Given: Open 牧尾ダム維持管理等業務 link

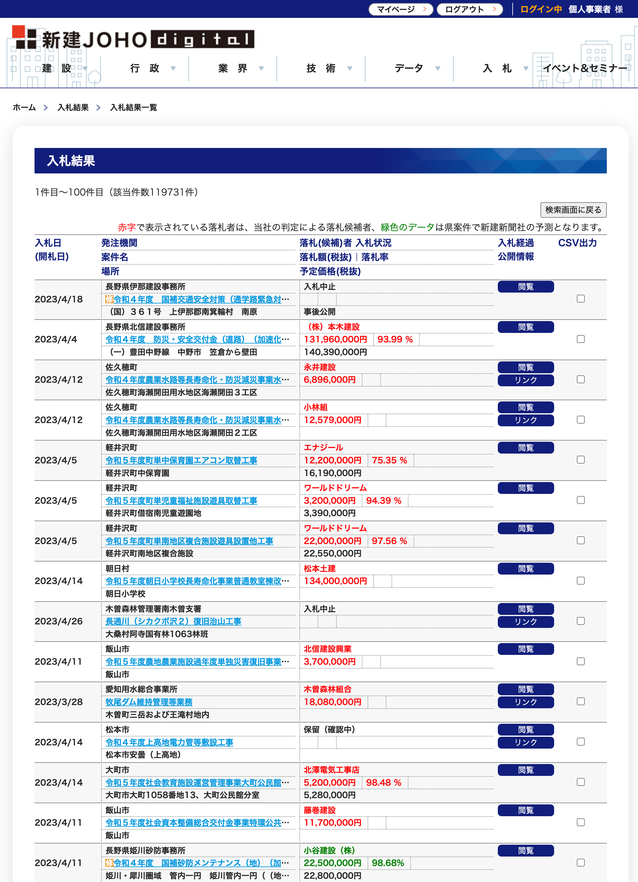Looking at the screenshot, I should click(x=149, y=702).
